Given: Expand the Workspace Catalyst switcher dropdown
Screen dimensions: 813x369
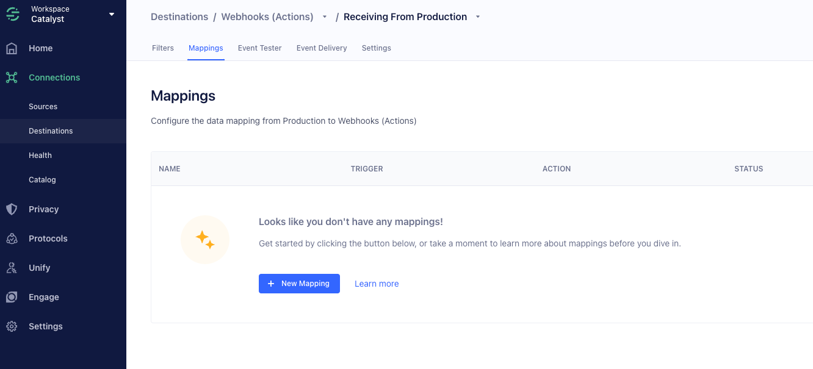Looking at the screenshot, I should (x=112, y=14).
